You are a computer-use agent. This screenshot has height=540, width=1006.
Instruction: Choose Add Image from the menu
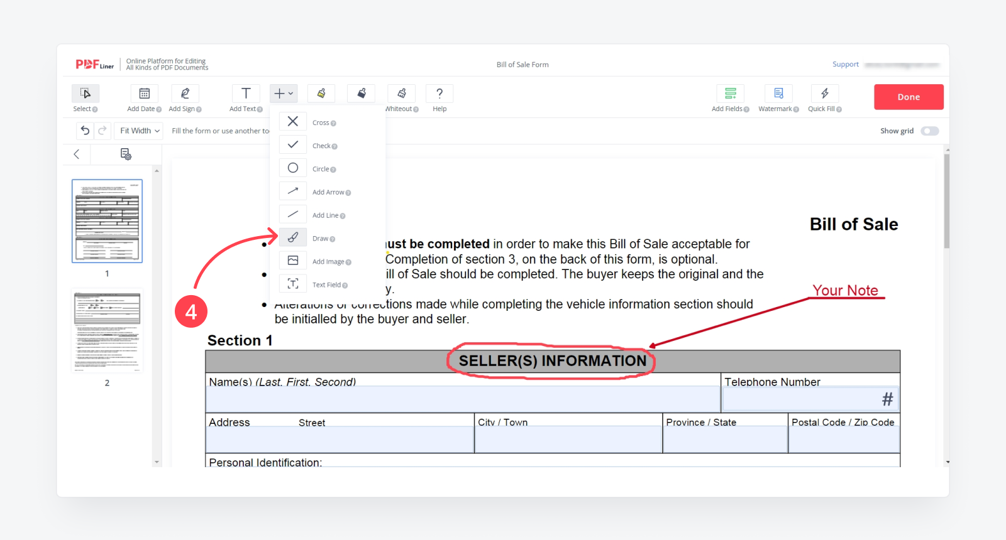[x=293, y=261]
